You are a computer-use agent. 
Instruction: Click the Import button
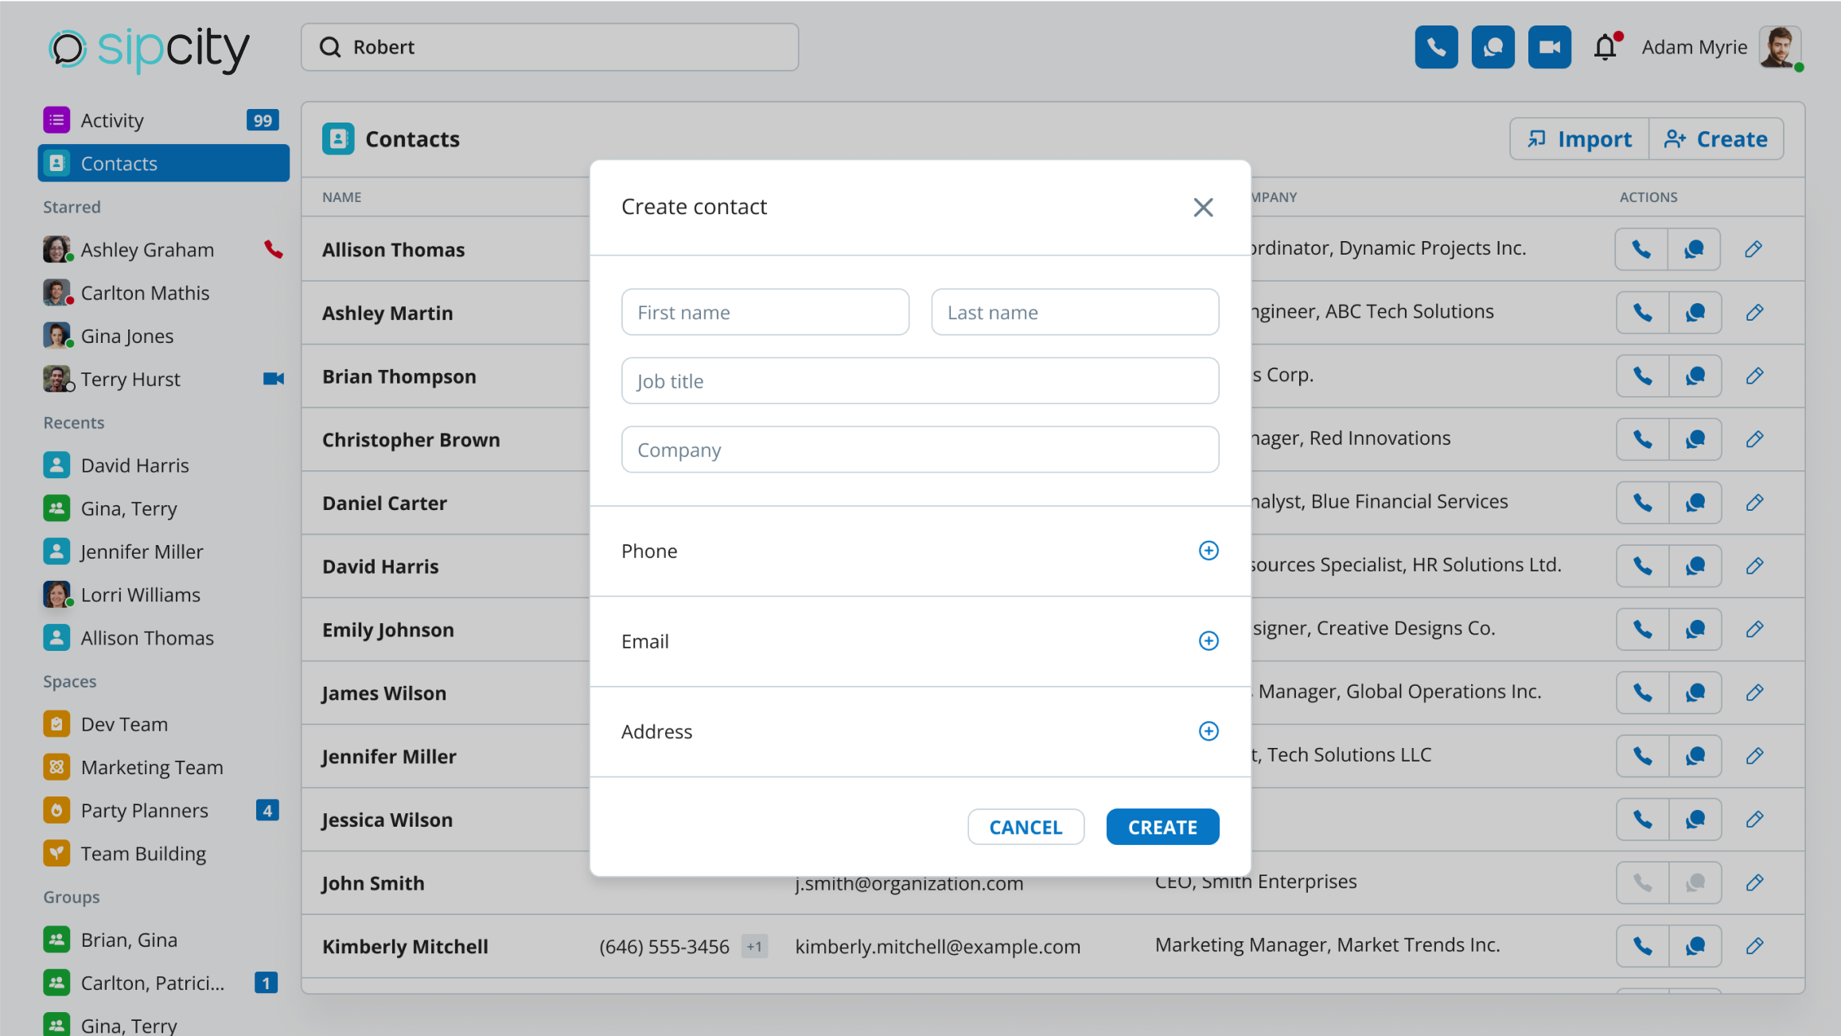(x=1579, y=139)
